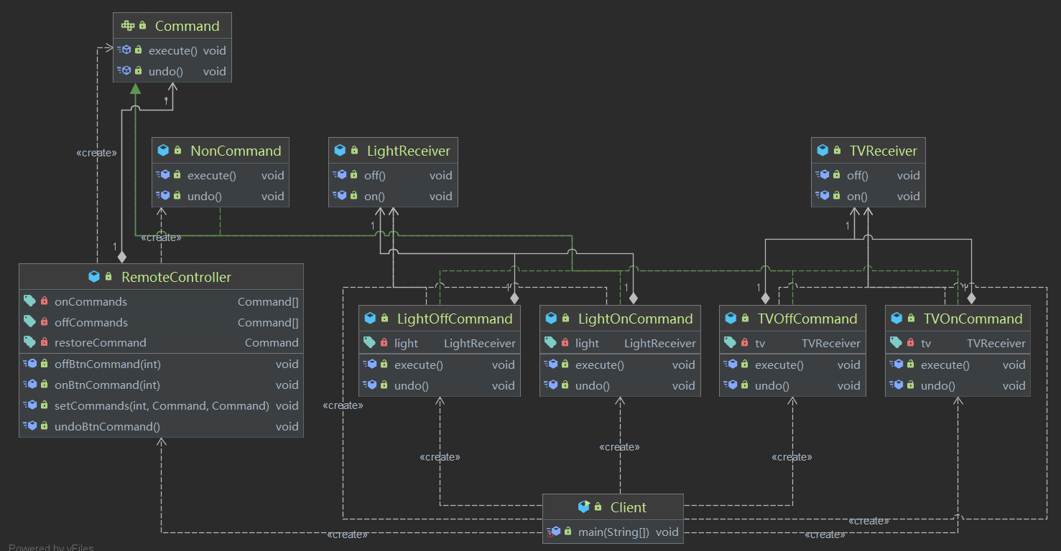
Task: Click the tv field icon in TVOnCommand
Action: coord(896,343)
